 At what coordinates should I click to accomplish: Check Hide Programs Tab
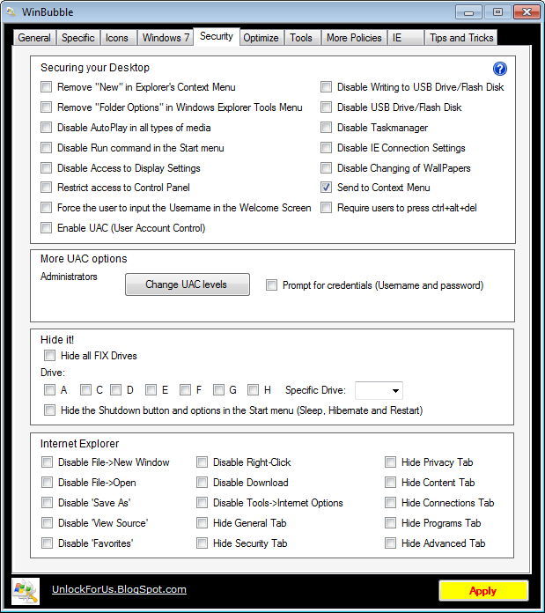tap(390, 522)
